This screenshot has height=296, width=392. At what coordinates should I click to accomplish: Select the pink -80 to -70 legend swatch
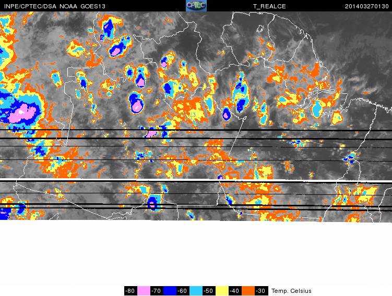coord(144,291)
